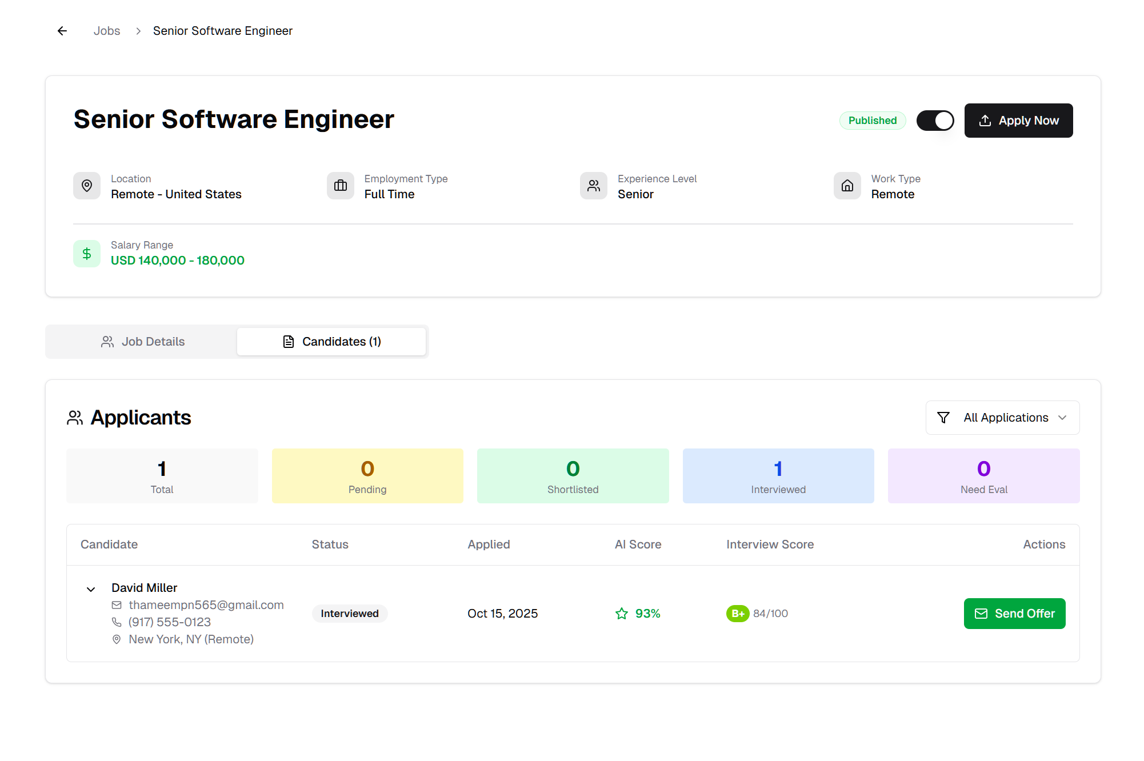Click the Send Offer button
Image resolution: width=1144 pixels, height=761 pixels.
[x=1014, y=614]
